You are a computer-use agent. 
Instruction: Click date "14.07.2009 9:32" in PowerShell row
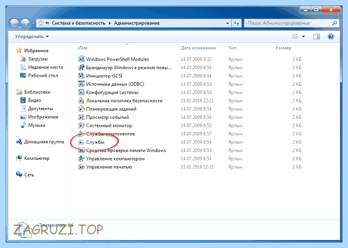196,59
